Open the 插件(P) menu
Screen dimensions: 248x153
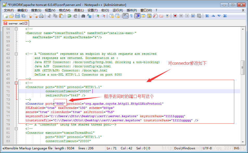point(132,10)
